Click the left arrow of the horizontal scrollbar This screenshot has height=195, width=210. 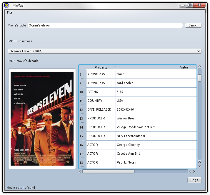coord(80,172)
